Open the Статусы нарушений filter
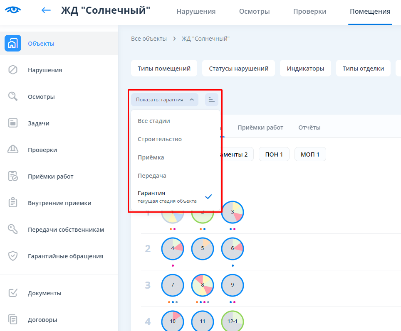 [238, 69]
